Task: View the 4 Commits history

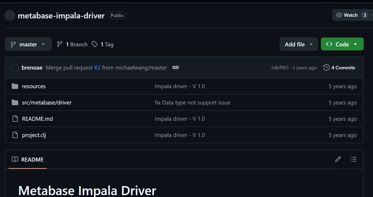Action: point(339,68)
